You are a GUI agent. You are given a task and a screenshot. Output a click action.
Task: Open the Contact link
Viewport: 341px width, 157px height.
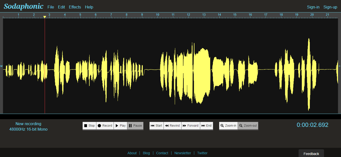(162, 153)
